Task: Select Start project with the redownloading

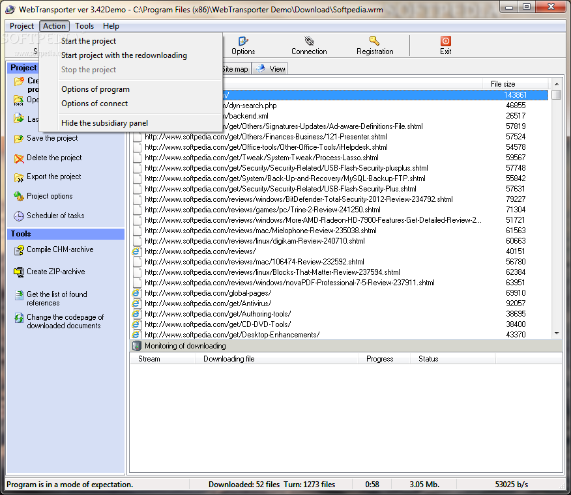Action: pyautogui.click(x=131, y=55)
